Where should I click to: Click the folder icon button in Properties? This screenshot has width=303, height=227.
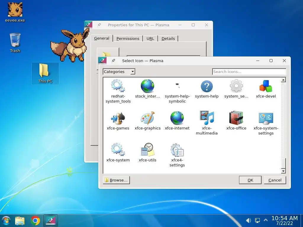point(108,52)
